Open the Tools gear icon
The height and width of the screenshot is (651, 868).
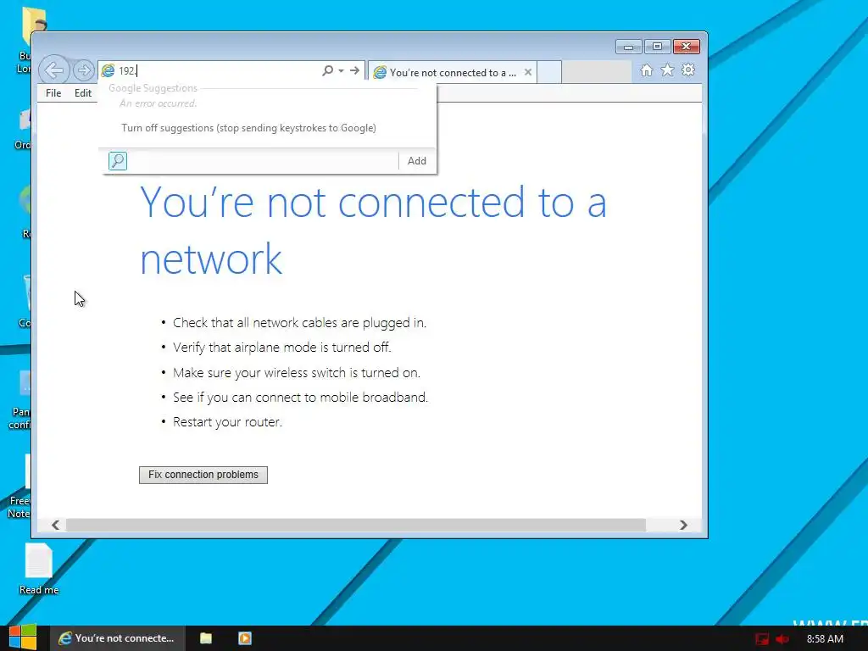(688, 70)
